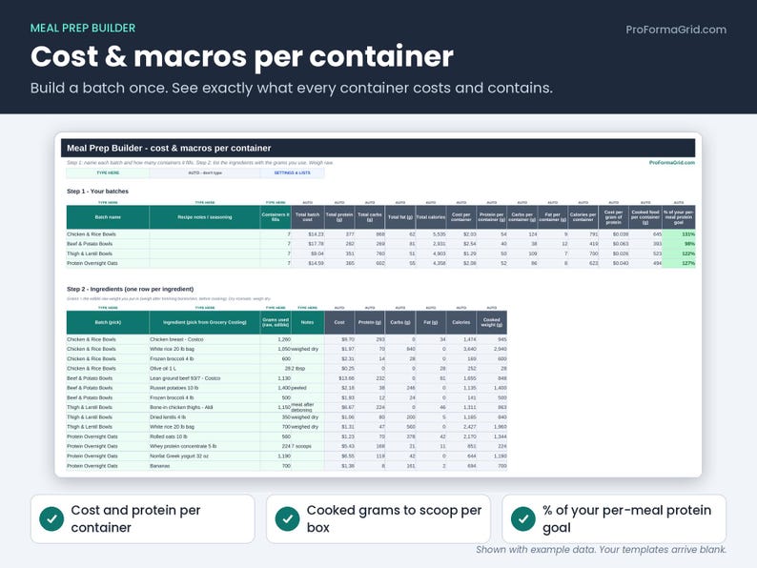Screen dimensions: 757x568
Task: Select 'Protein Overnight Oats' in the Step 1 batches table
Action: (x=108, y=263)
